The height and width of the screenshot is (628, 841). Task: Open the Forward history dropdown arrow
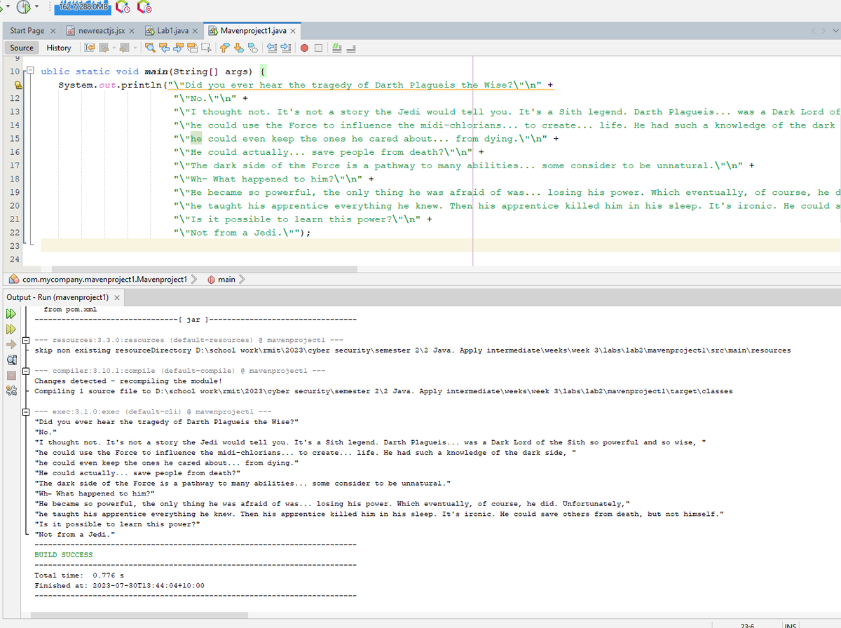point(135,48)
